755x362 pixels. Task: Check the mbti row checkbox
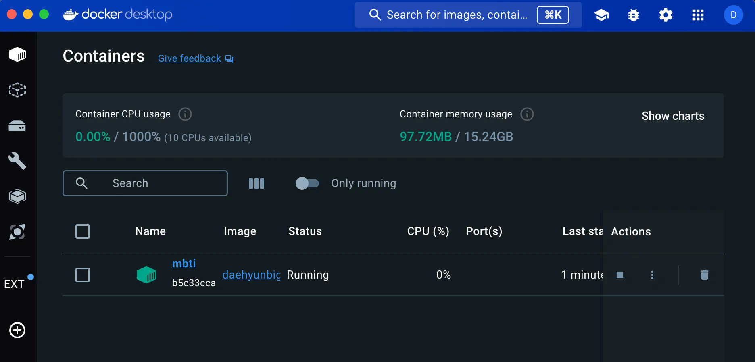[x=83, y=275]
